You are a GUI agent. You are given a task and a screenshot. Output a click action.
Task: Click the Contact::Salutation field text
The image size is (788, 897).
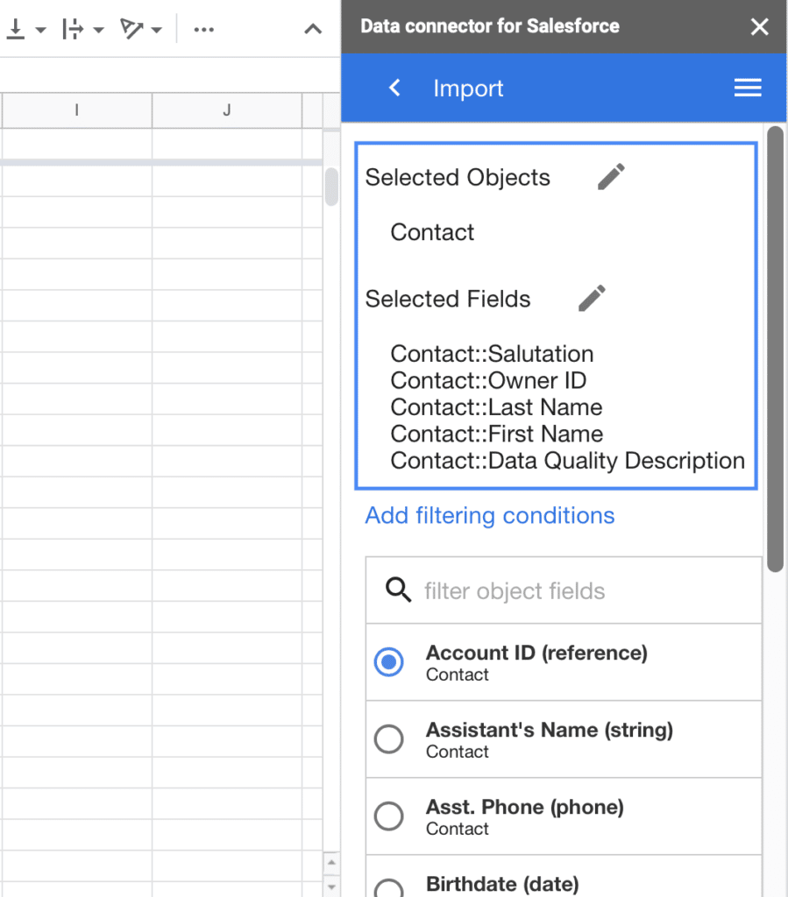pos(492,354)
